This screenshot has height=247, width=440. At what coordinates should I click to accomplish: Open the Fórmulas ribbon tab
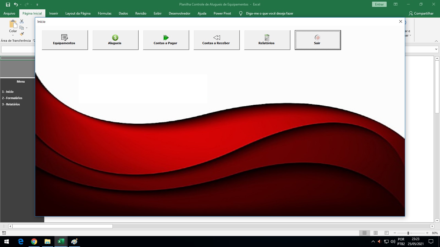105,13
